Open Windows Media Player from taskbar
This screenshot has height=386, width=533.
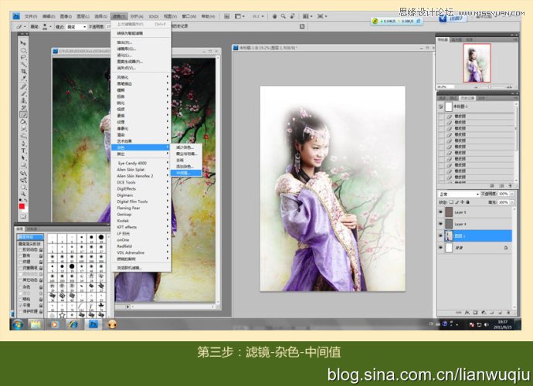point(54,324)
